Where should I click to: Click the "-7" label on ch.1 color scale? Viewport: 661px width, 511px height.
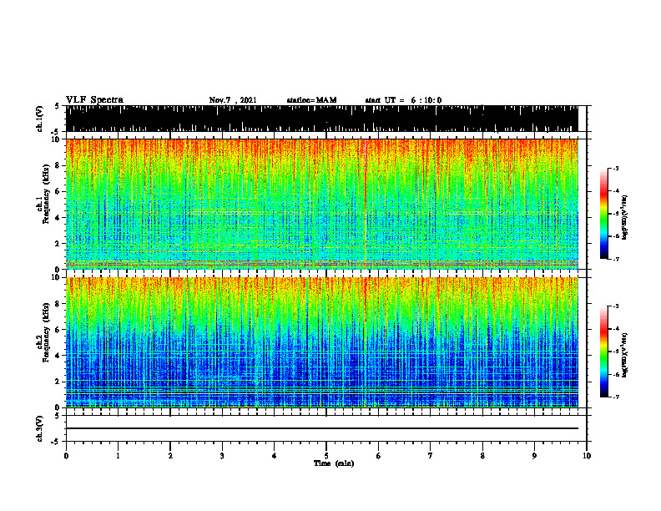[616, 259]
